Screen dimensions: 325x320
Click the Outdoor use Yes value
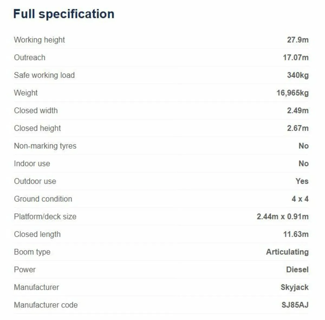(x=302, y=181)
